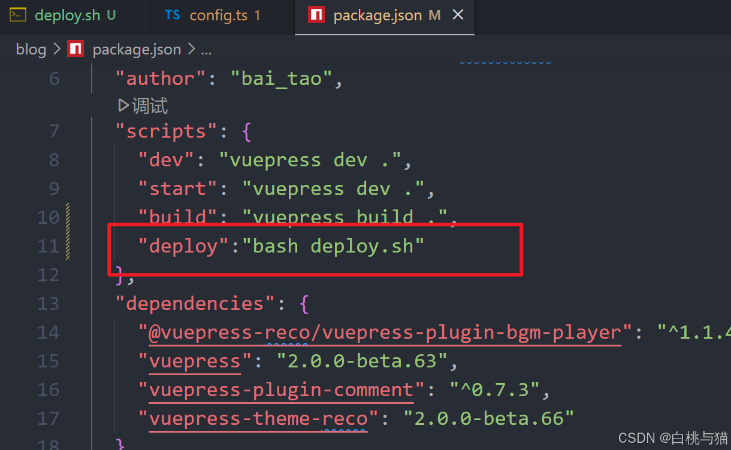
Task: Click the @vuepress-reco/vuepress-plugin-bgm-player dependency
Action: 377,332
